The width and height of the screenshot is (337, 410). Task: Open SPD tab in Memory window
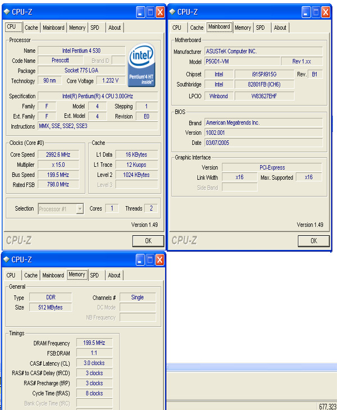[x=95, y=275]
